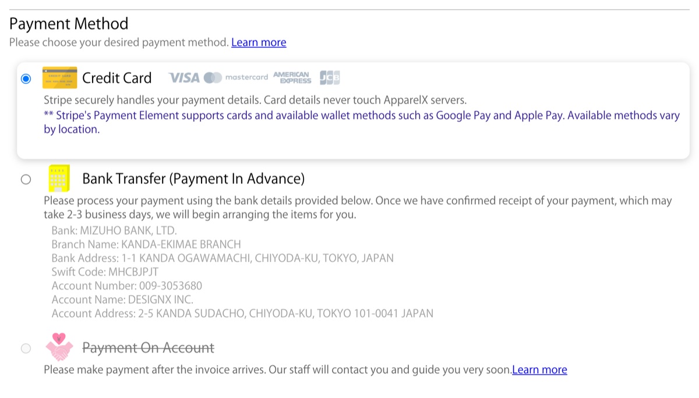The width and height of the screenshot is (699, 398).
Task: Select the Payment On Account radio button
Action: point(26,349)
